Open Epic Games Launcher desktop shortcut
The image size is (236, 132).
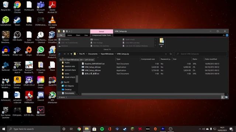[x=6, y=113]
